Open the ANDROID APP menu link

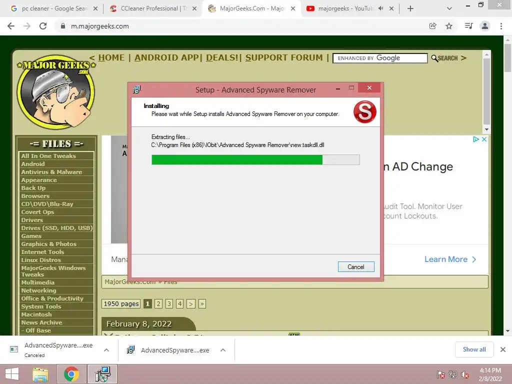[166, 58]
